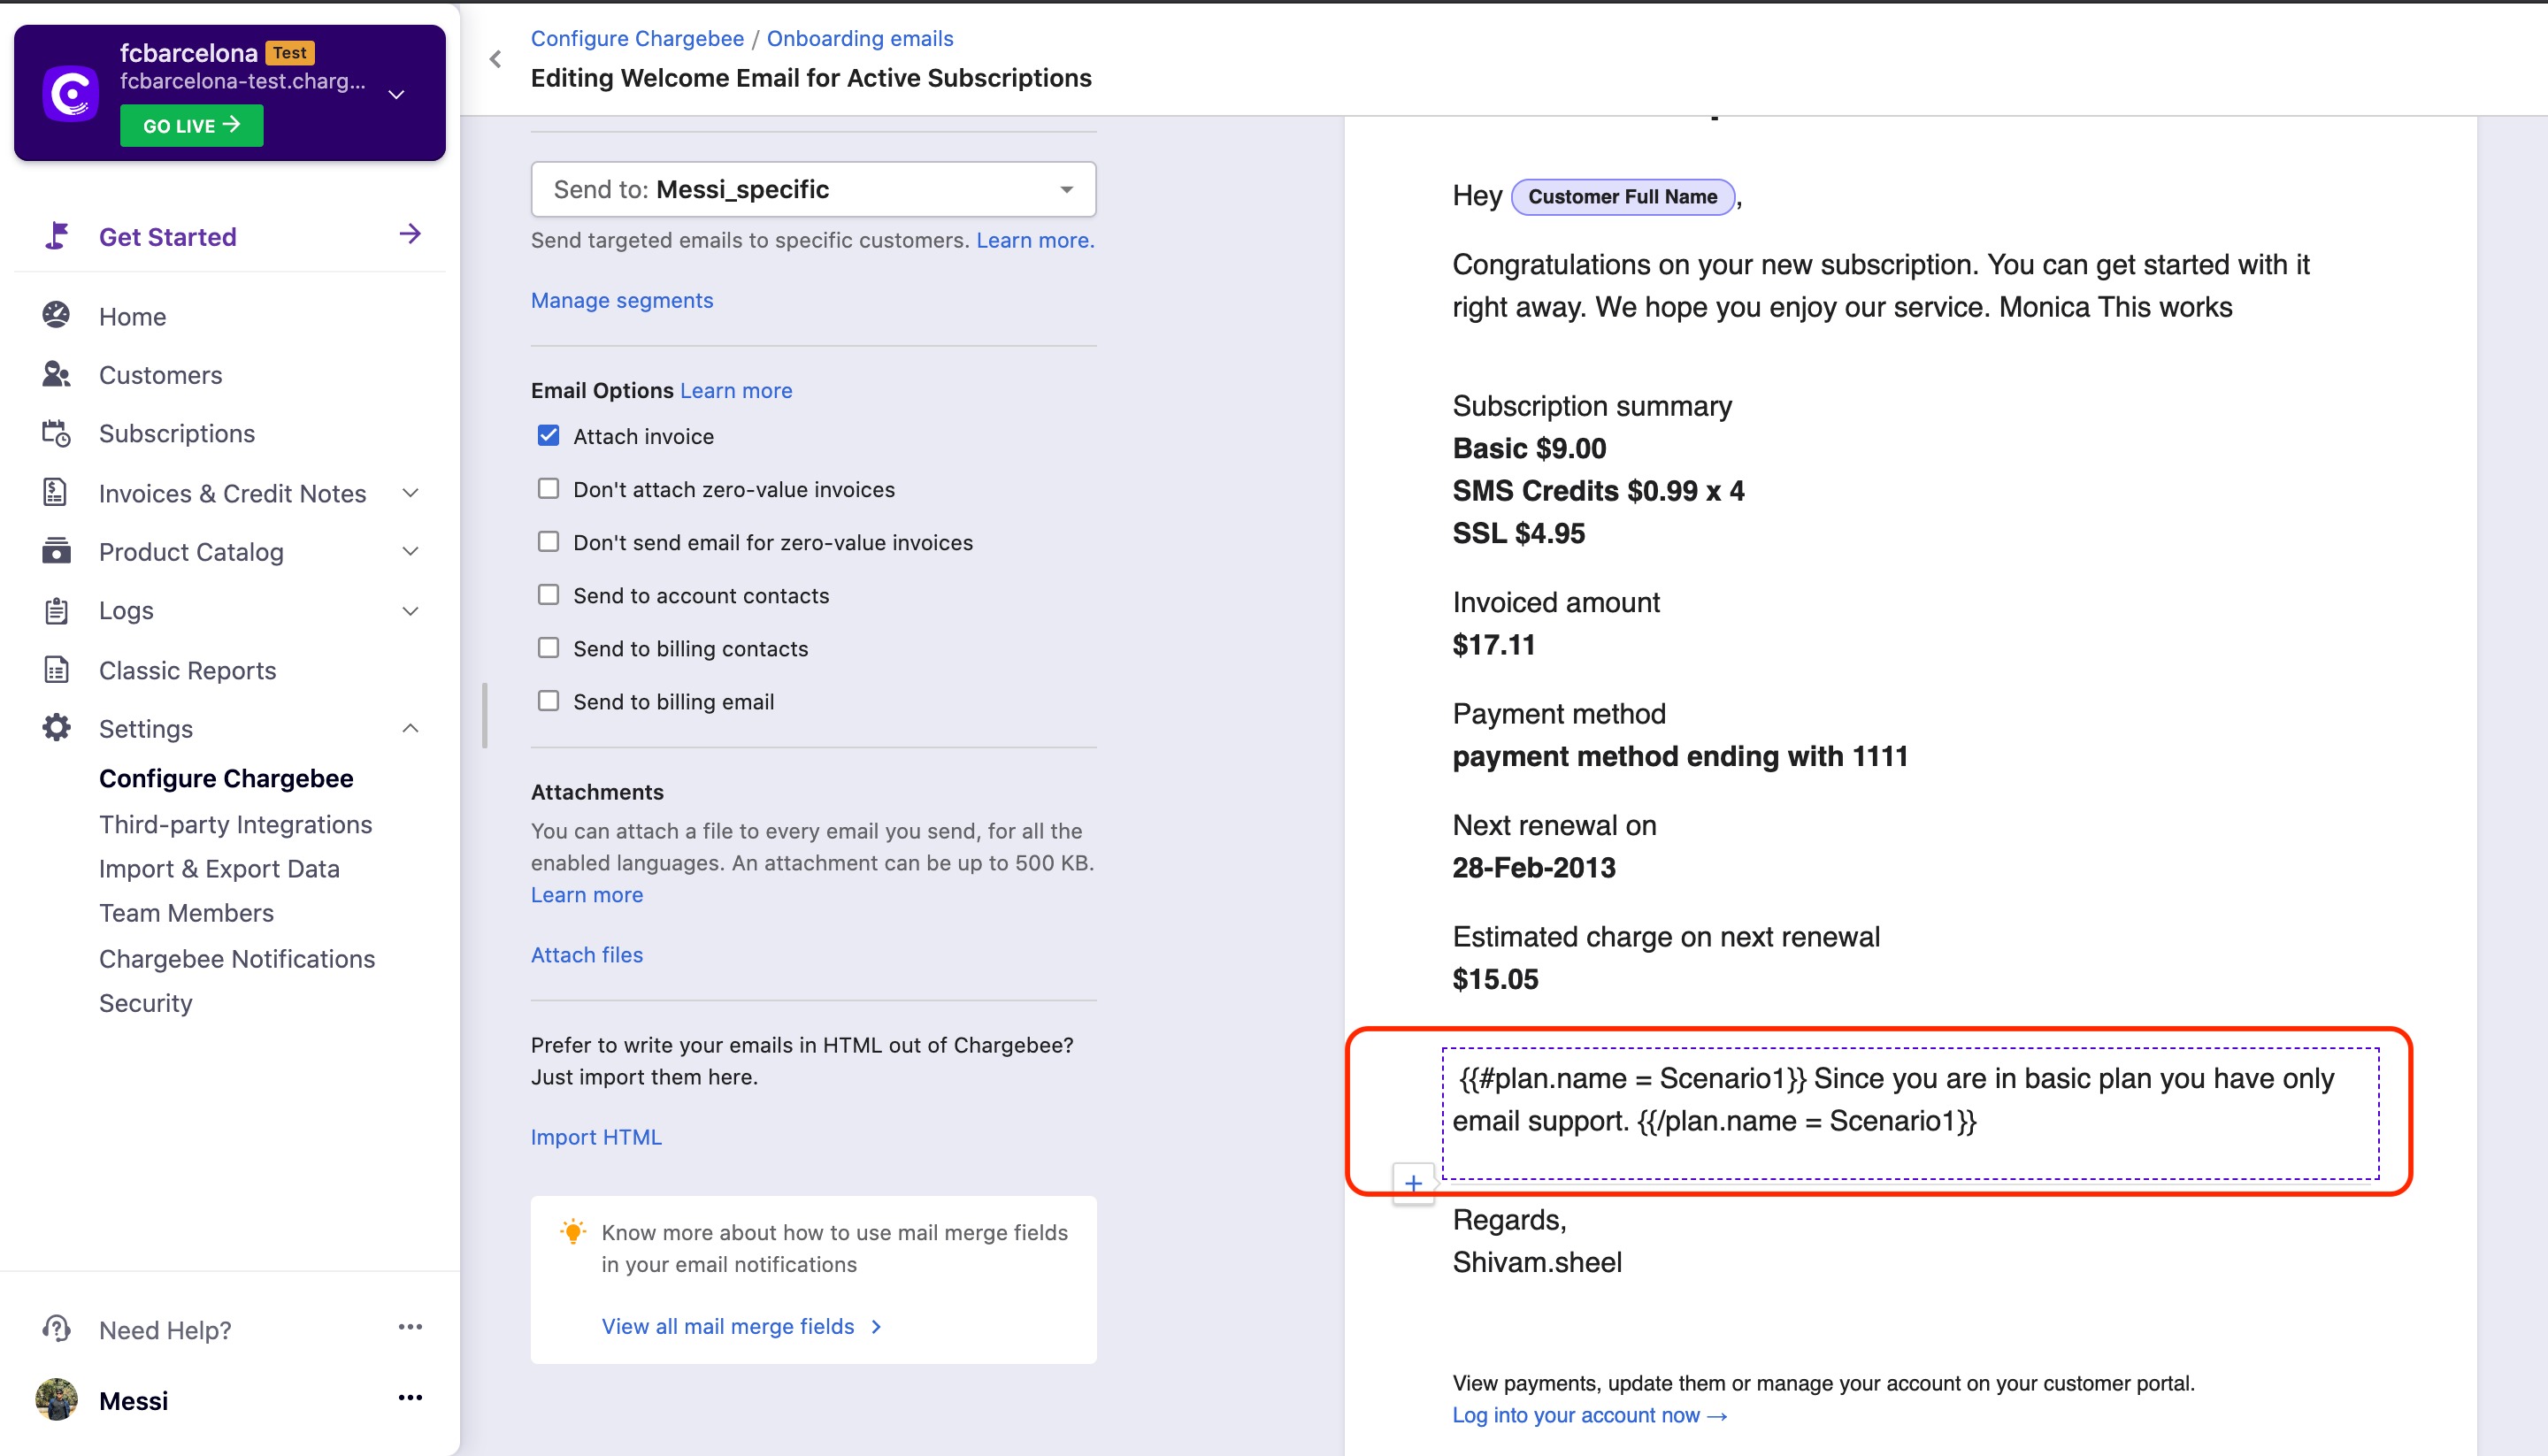The height and width of the screenshot is (1456, 2548).
Task: Uncheck the Attach invoice checkbox
Action: coord(548,435)
